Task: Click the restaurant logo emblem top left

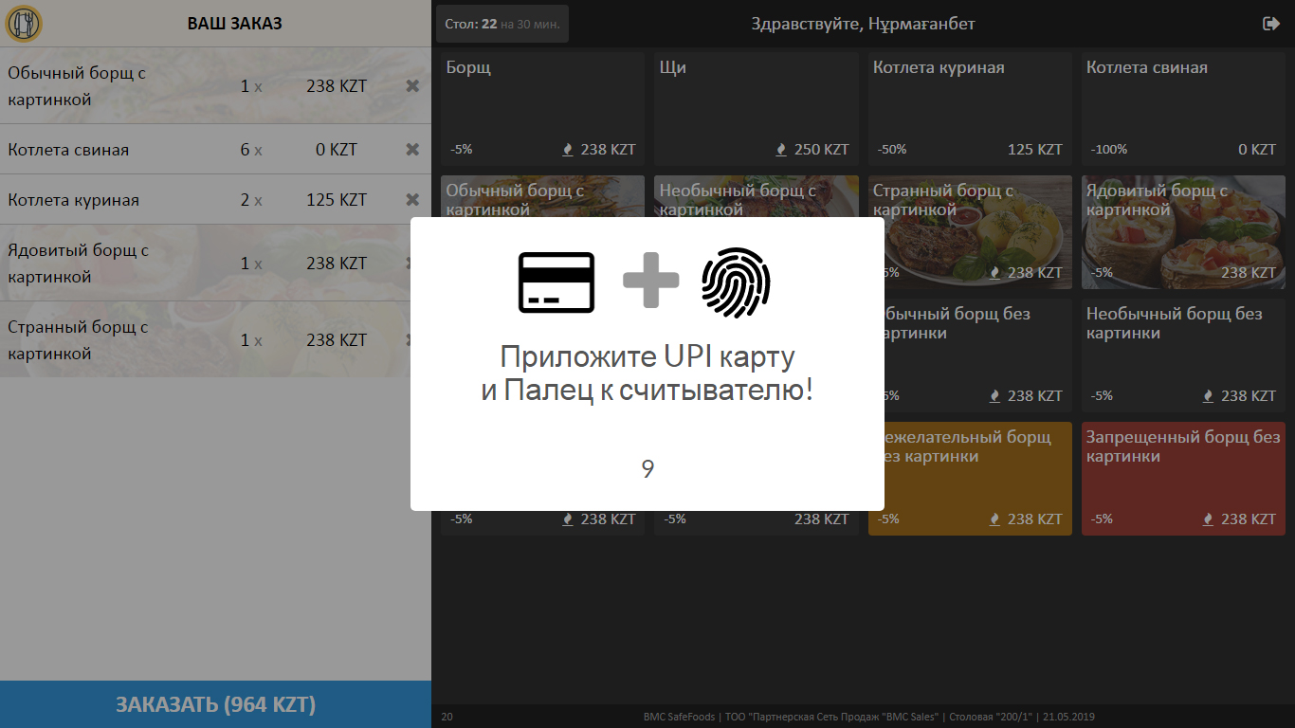Action: pyautogui.click(x=22, y=23)
